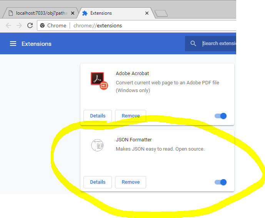This screenshot has height=218, width=265.
Task: Click the chrome://extensions address bar
Action: coord(137,25)
